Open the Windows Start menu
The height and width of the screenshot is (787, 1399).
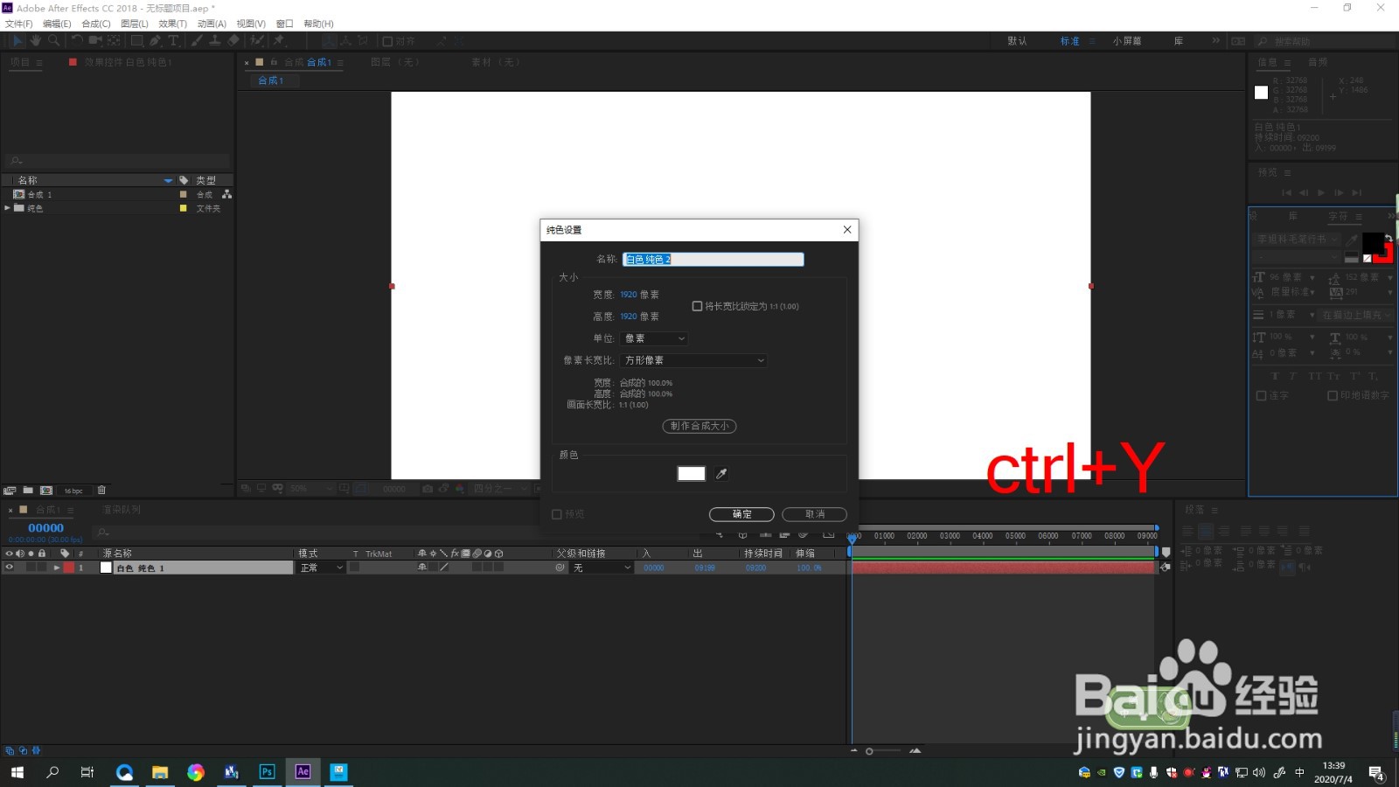pyautogui.click(x=17, y=772)
